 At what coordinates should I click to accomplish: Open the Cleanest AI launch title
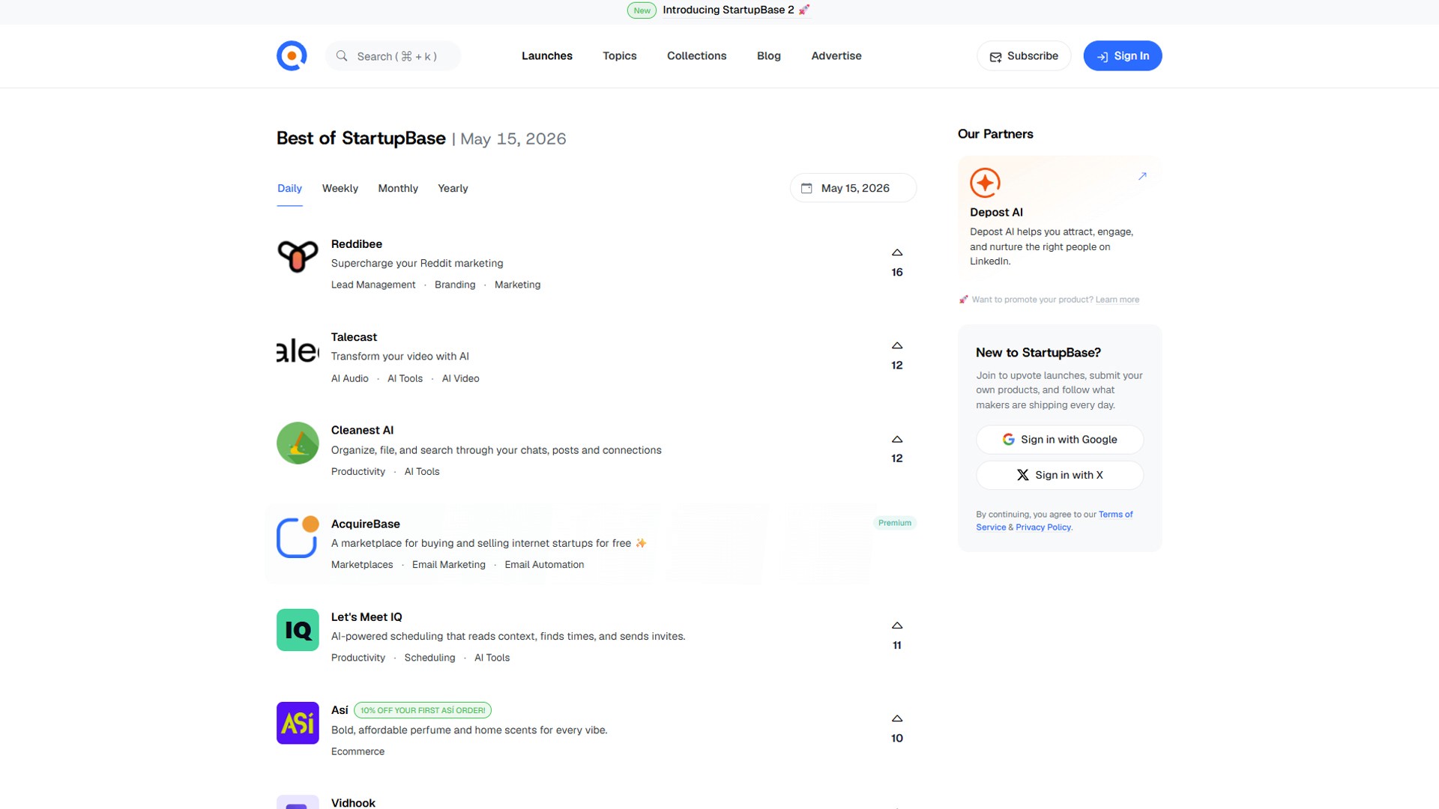(x=362, y=430)
